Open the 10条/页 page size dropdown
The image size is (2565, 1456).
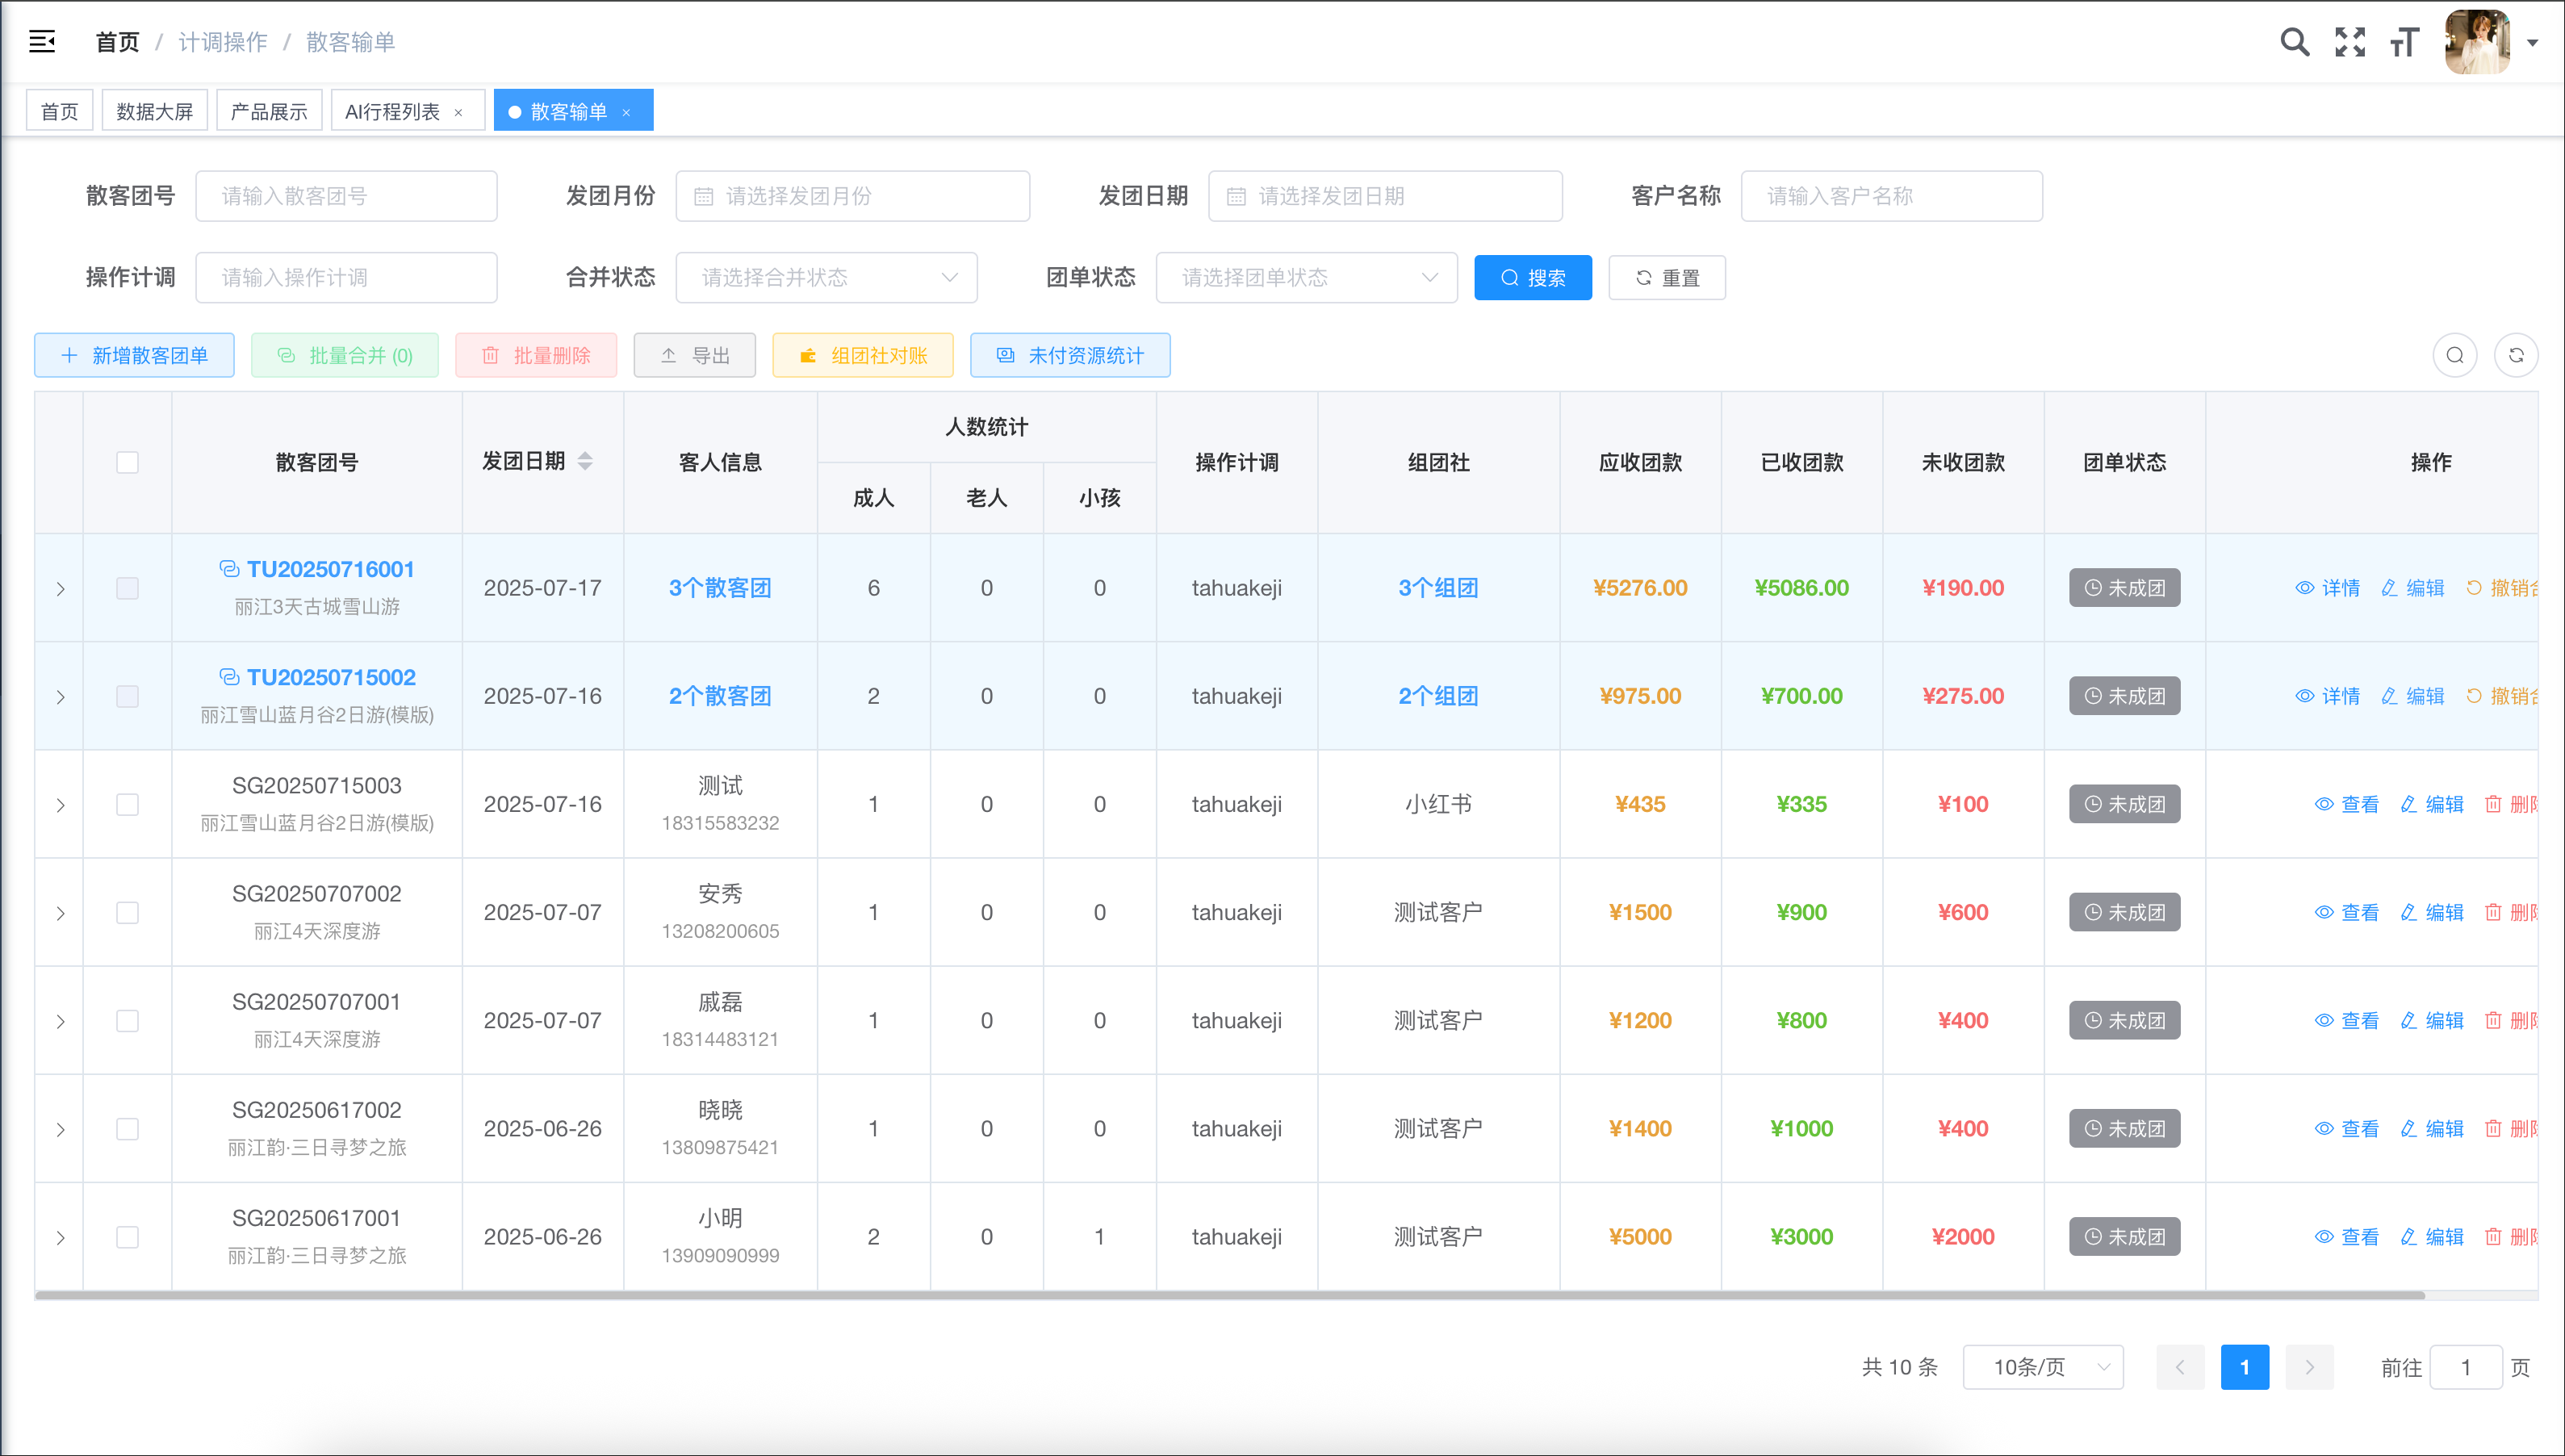tap(2043, 1367)
